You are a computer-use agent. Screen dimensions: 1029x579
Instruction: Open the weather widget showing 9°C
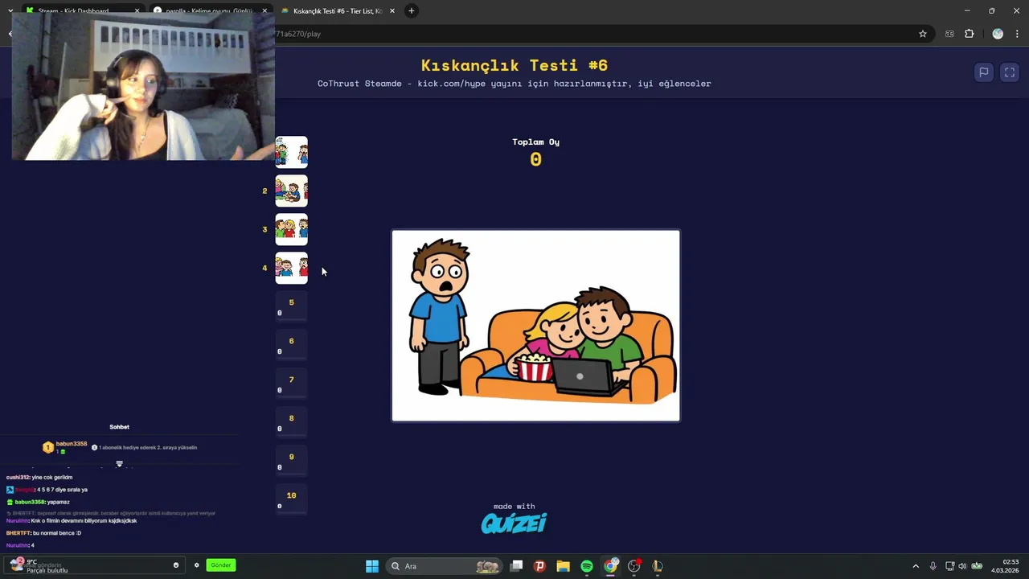click(39, 566)
